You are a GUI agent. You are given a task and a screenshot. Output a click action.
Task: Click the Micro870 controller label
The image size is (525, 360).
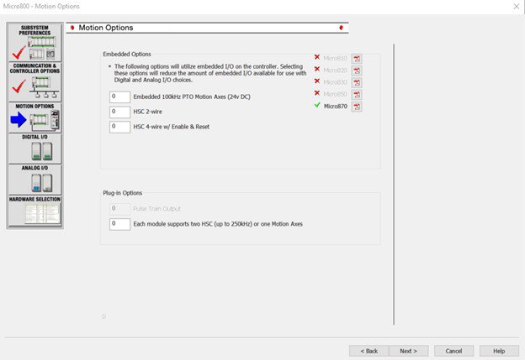(336, 107)
